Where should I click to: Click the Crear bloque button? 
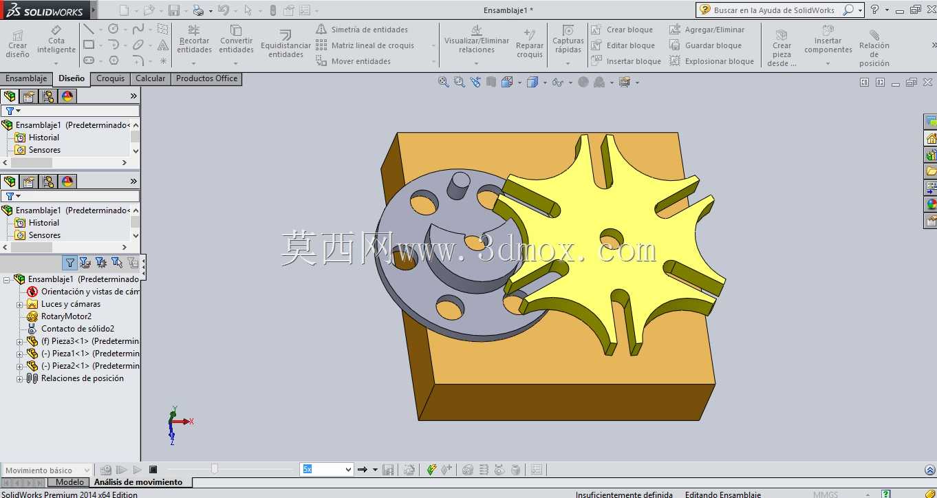622,30
